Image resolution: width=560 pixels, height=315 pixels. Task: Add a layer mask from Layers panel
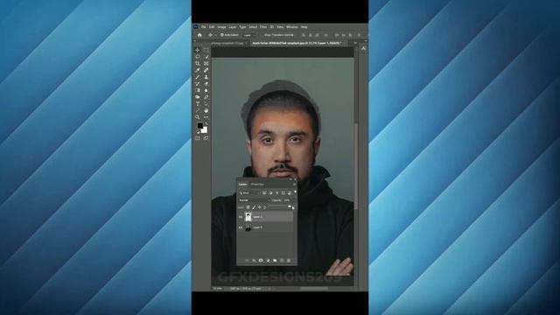point(261,261)
